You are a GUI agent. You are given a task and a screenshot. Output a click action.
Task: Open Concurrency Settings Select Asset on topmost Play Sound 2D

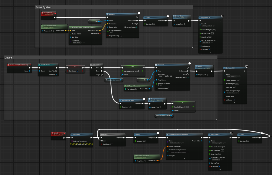pos(206,43)
